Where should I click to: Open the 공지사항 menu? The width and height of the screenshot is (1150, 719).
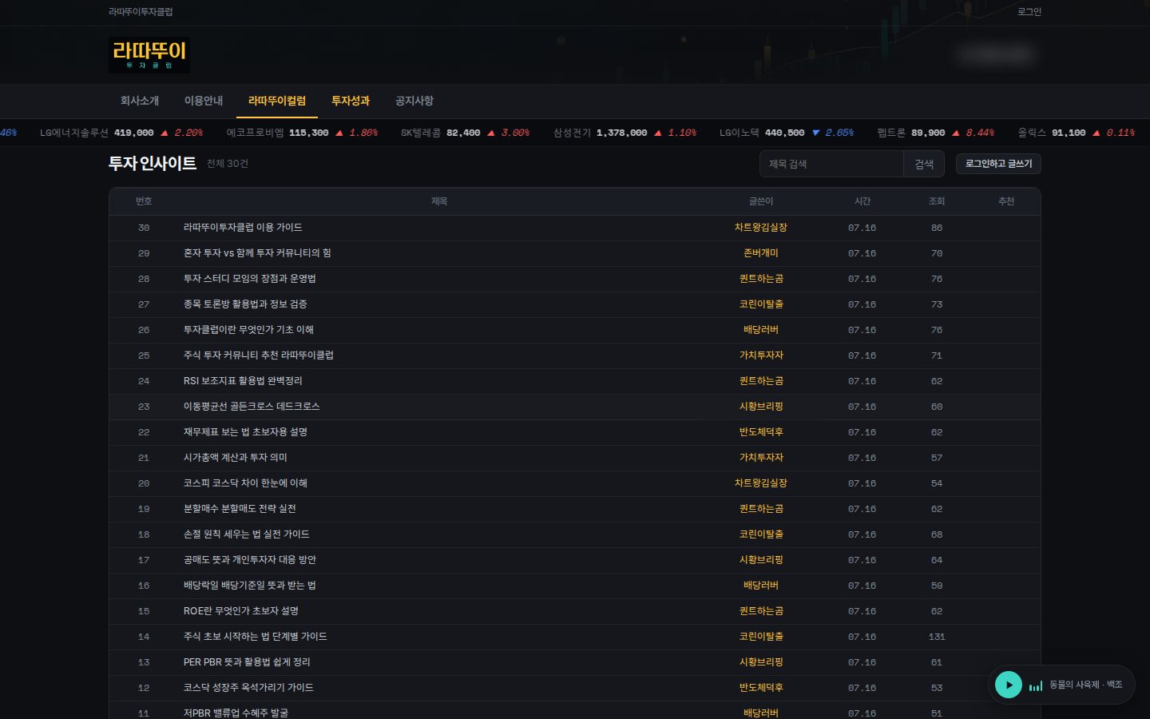pos(414,101)
